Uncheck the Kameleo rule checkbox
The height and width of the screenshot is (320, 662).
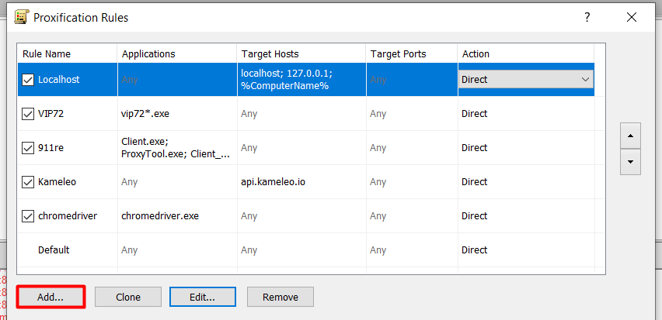29,182
